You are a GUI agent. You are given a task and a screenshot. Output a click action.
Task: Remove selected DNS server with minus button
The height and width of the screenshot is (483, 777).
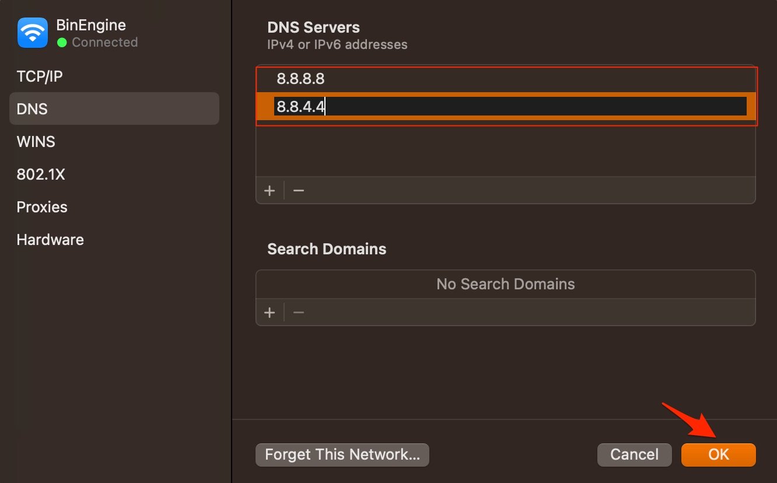[x=298, y=190]
